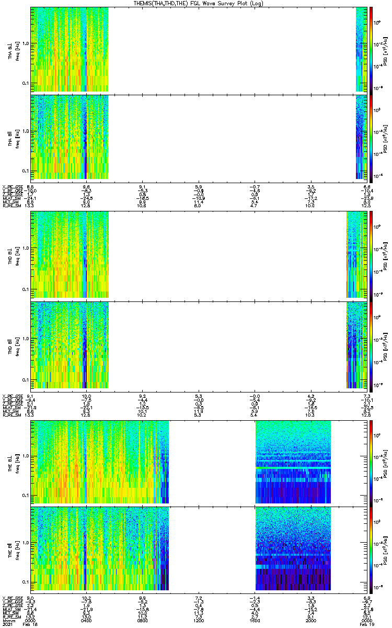The image size is (392, 628).
Task: Click the THA B∥ morning spectrogram block
Action: click(70, 137)
